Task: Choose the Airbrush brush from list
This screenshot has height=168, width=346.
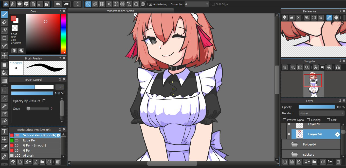Action: 28,155
